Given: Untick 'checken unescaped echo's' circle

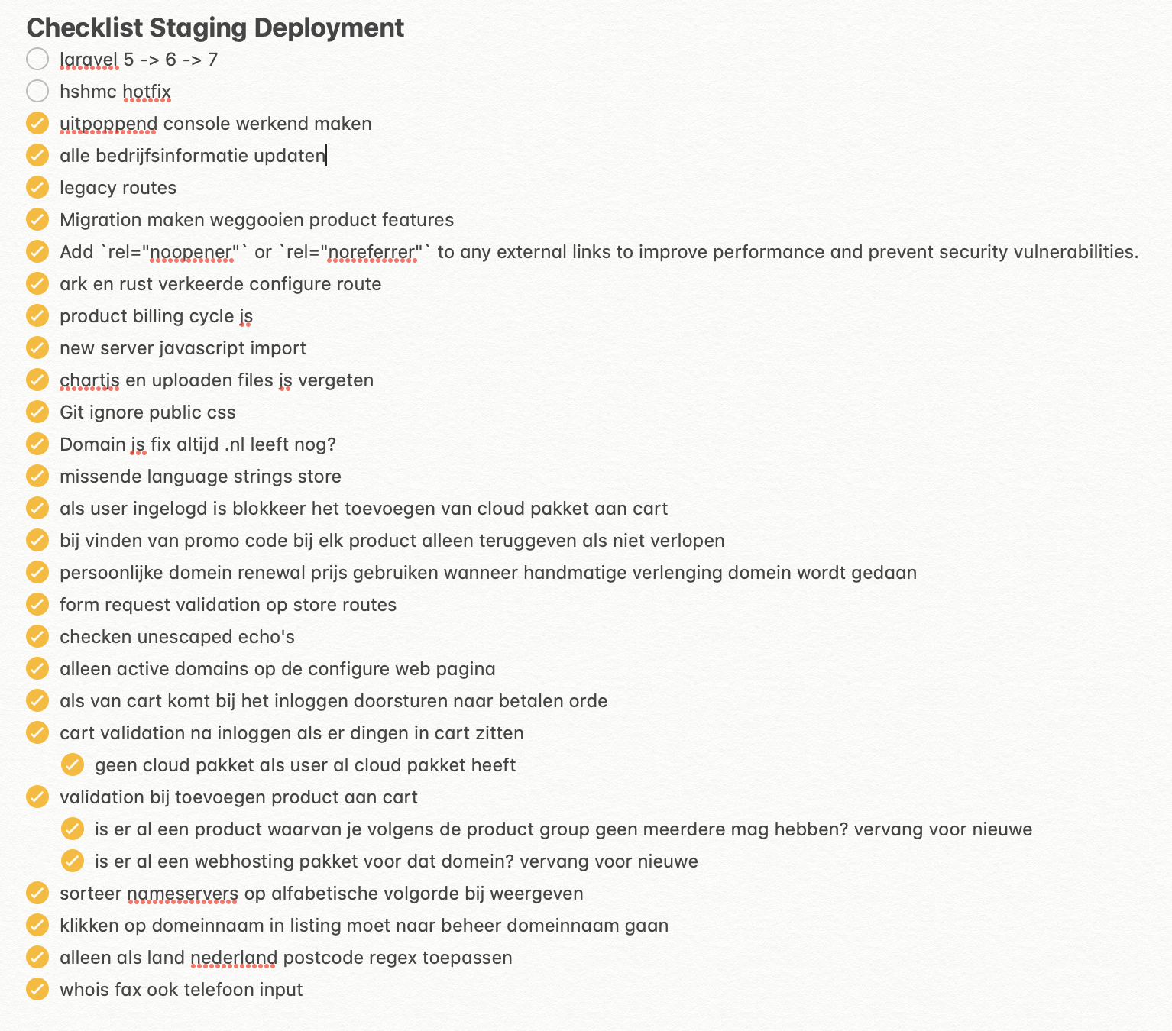Looking at the screenshot, I should click(x=37, y=636).
